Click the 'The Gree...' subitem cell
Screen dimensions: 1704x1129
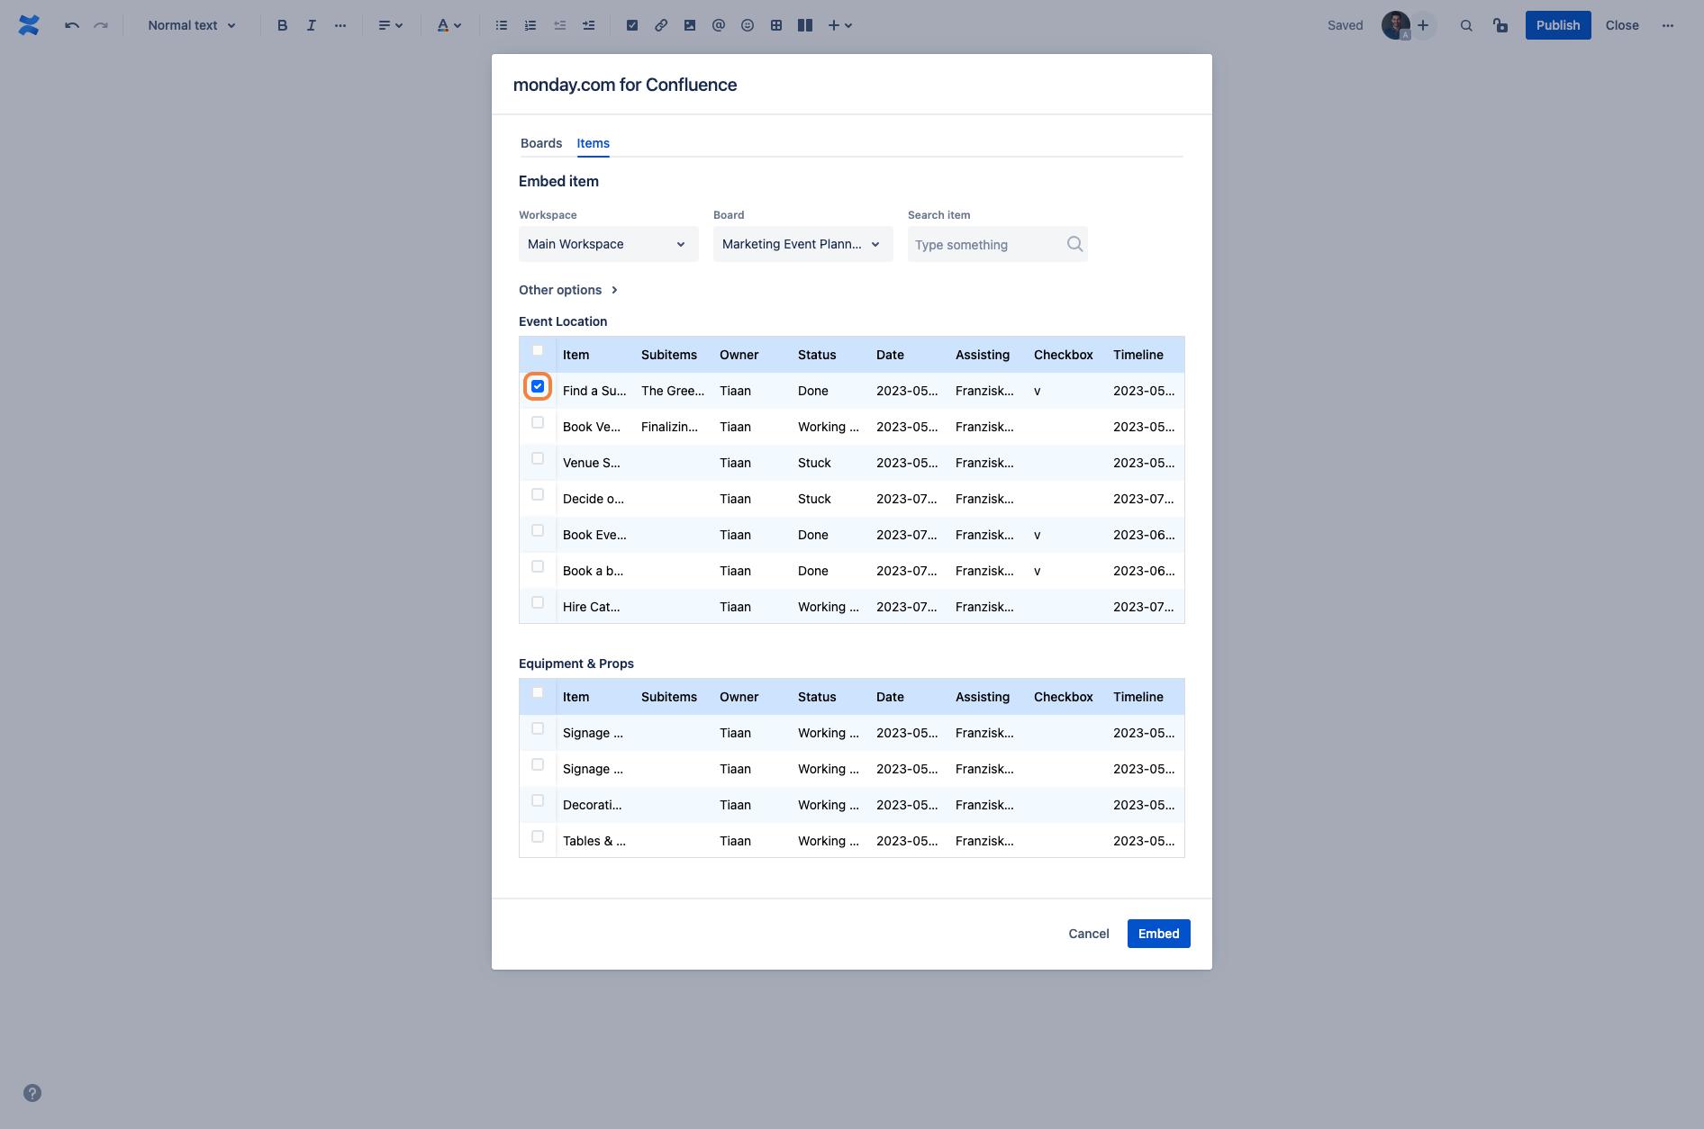click(673, 391)
